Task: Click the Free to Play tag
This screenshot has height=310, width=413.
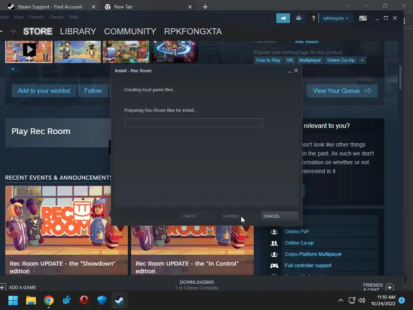Action: coord(268,61)
